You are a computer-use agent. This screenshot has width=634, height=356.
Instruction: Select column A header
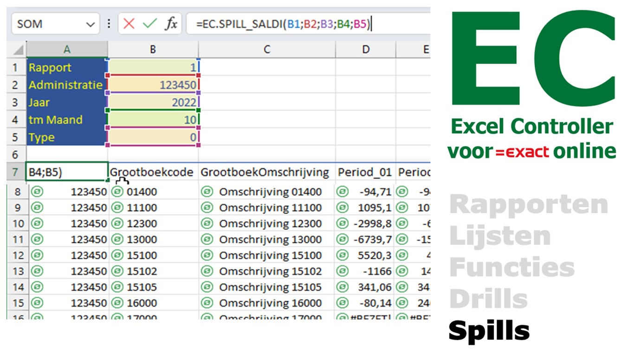tap(67, 50)
